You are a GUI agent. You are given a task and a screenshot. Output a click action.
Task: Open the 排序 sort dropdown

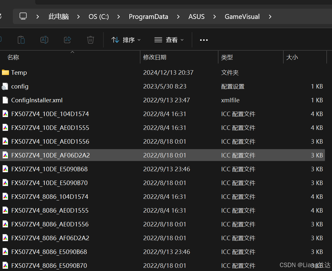pos(126,40)
